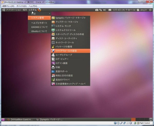Image resolution: width=154 pixels, height=126 pixels.
Task: Click the power session icon
Action: coord(150,10)
